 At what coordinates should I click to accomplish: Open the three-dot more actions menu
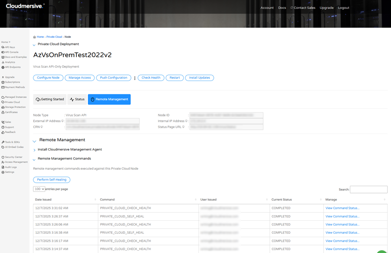tap(135, 78)
